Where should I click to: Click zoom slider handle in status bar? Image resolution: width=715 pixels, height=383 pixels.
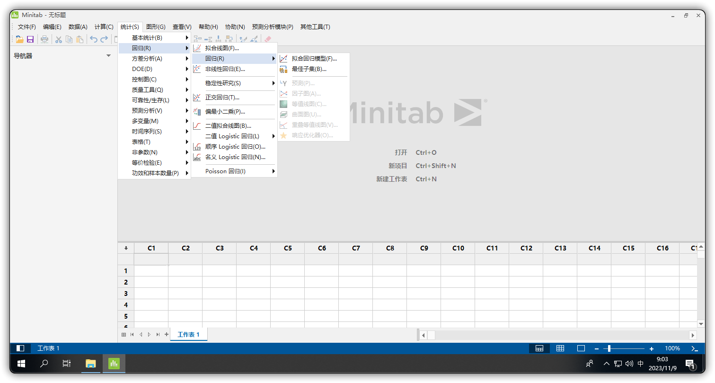[x=609, y=348]
